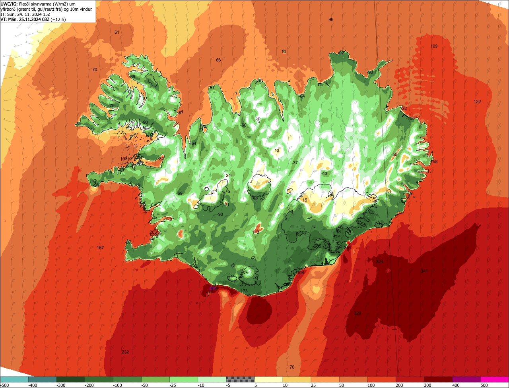Click the flux value 329 south of Iceland
Image resolution: width=509 pixels, height=388 pixels.
tap(357, 313)
